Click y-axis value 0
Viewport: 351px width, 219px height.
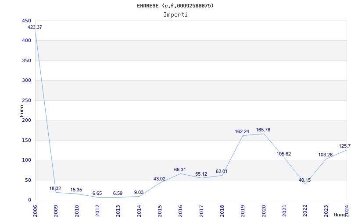(29, 200)
